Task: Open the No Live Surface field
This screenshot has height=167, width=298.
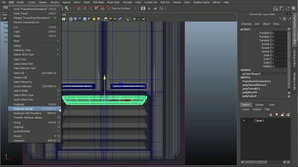Action: 123,8
